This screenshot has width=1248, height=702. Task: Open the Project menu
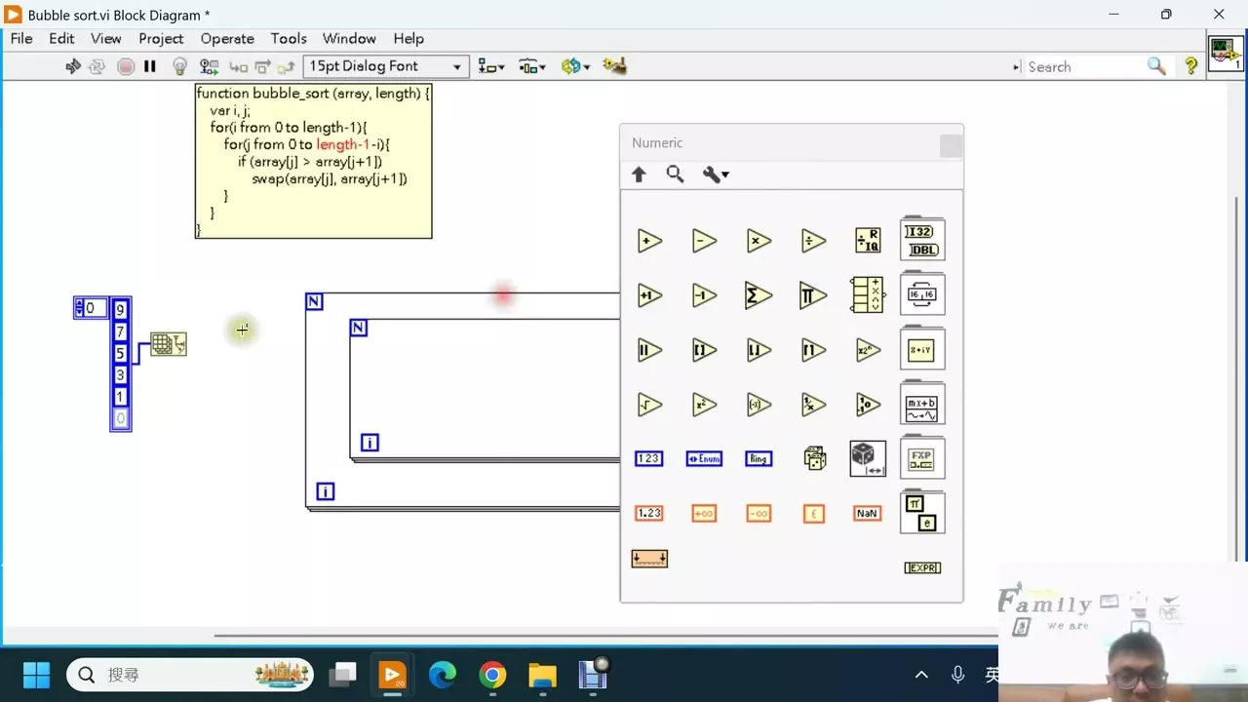point(161,39)
